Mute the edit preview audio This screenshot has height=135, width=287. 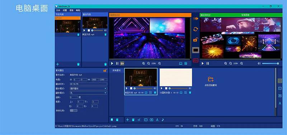click(122, 64)
